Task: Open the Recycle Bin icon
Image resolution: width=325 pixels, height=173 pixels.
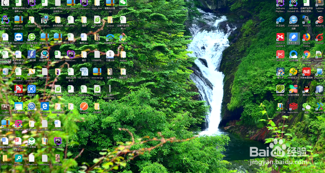Action: (x=6, y=72)
